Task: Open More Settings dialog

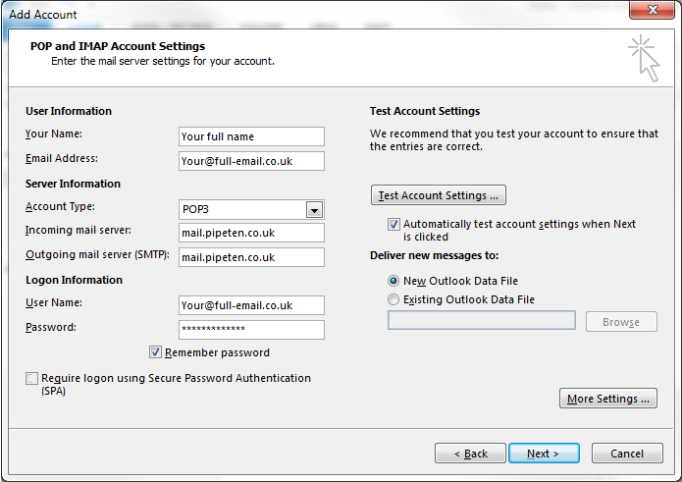Action: [608, 399]
